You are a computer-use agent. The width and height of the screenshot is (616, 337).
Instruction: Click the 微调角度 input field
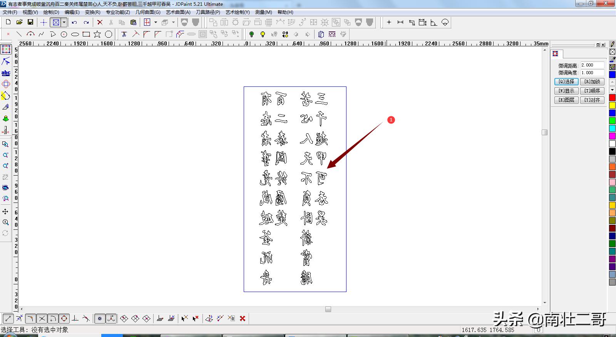(x=593, y=73)
